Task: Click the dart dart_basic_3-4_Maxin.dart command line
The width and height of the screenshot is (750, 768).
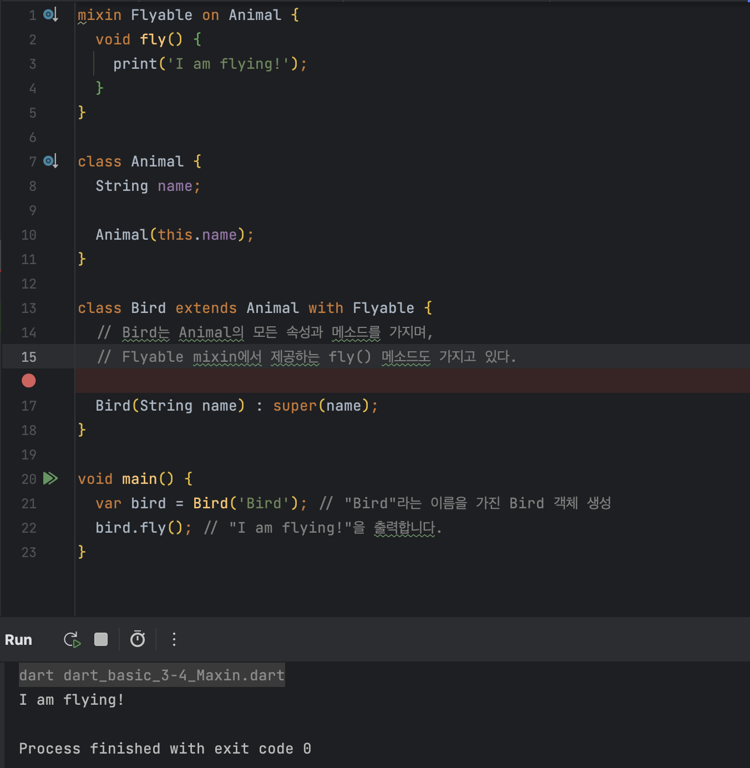Action: point(152,675)
